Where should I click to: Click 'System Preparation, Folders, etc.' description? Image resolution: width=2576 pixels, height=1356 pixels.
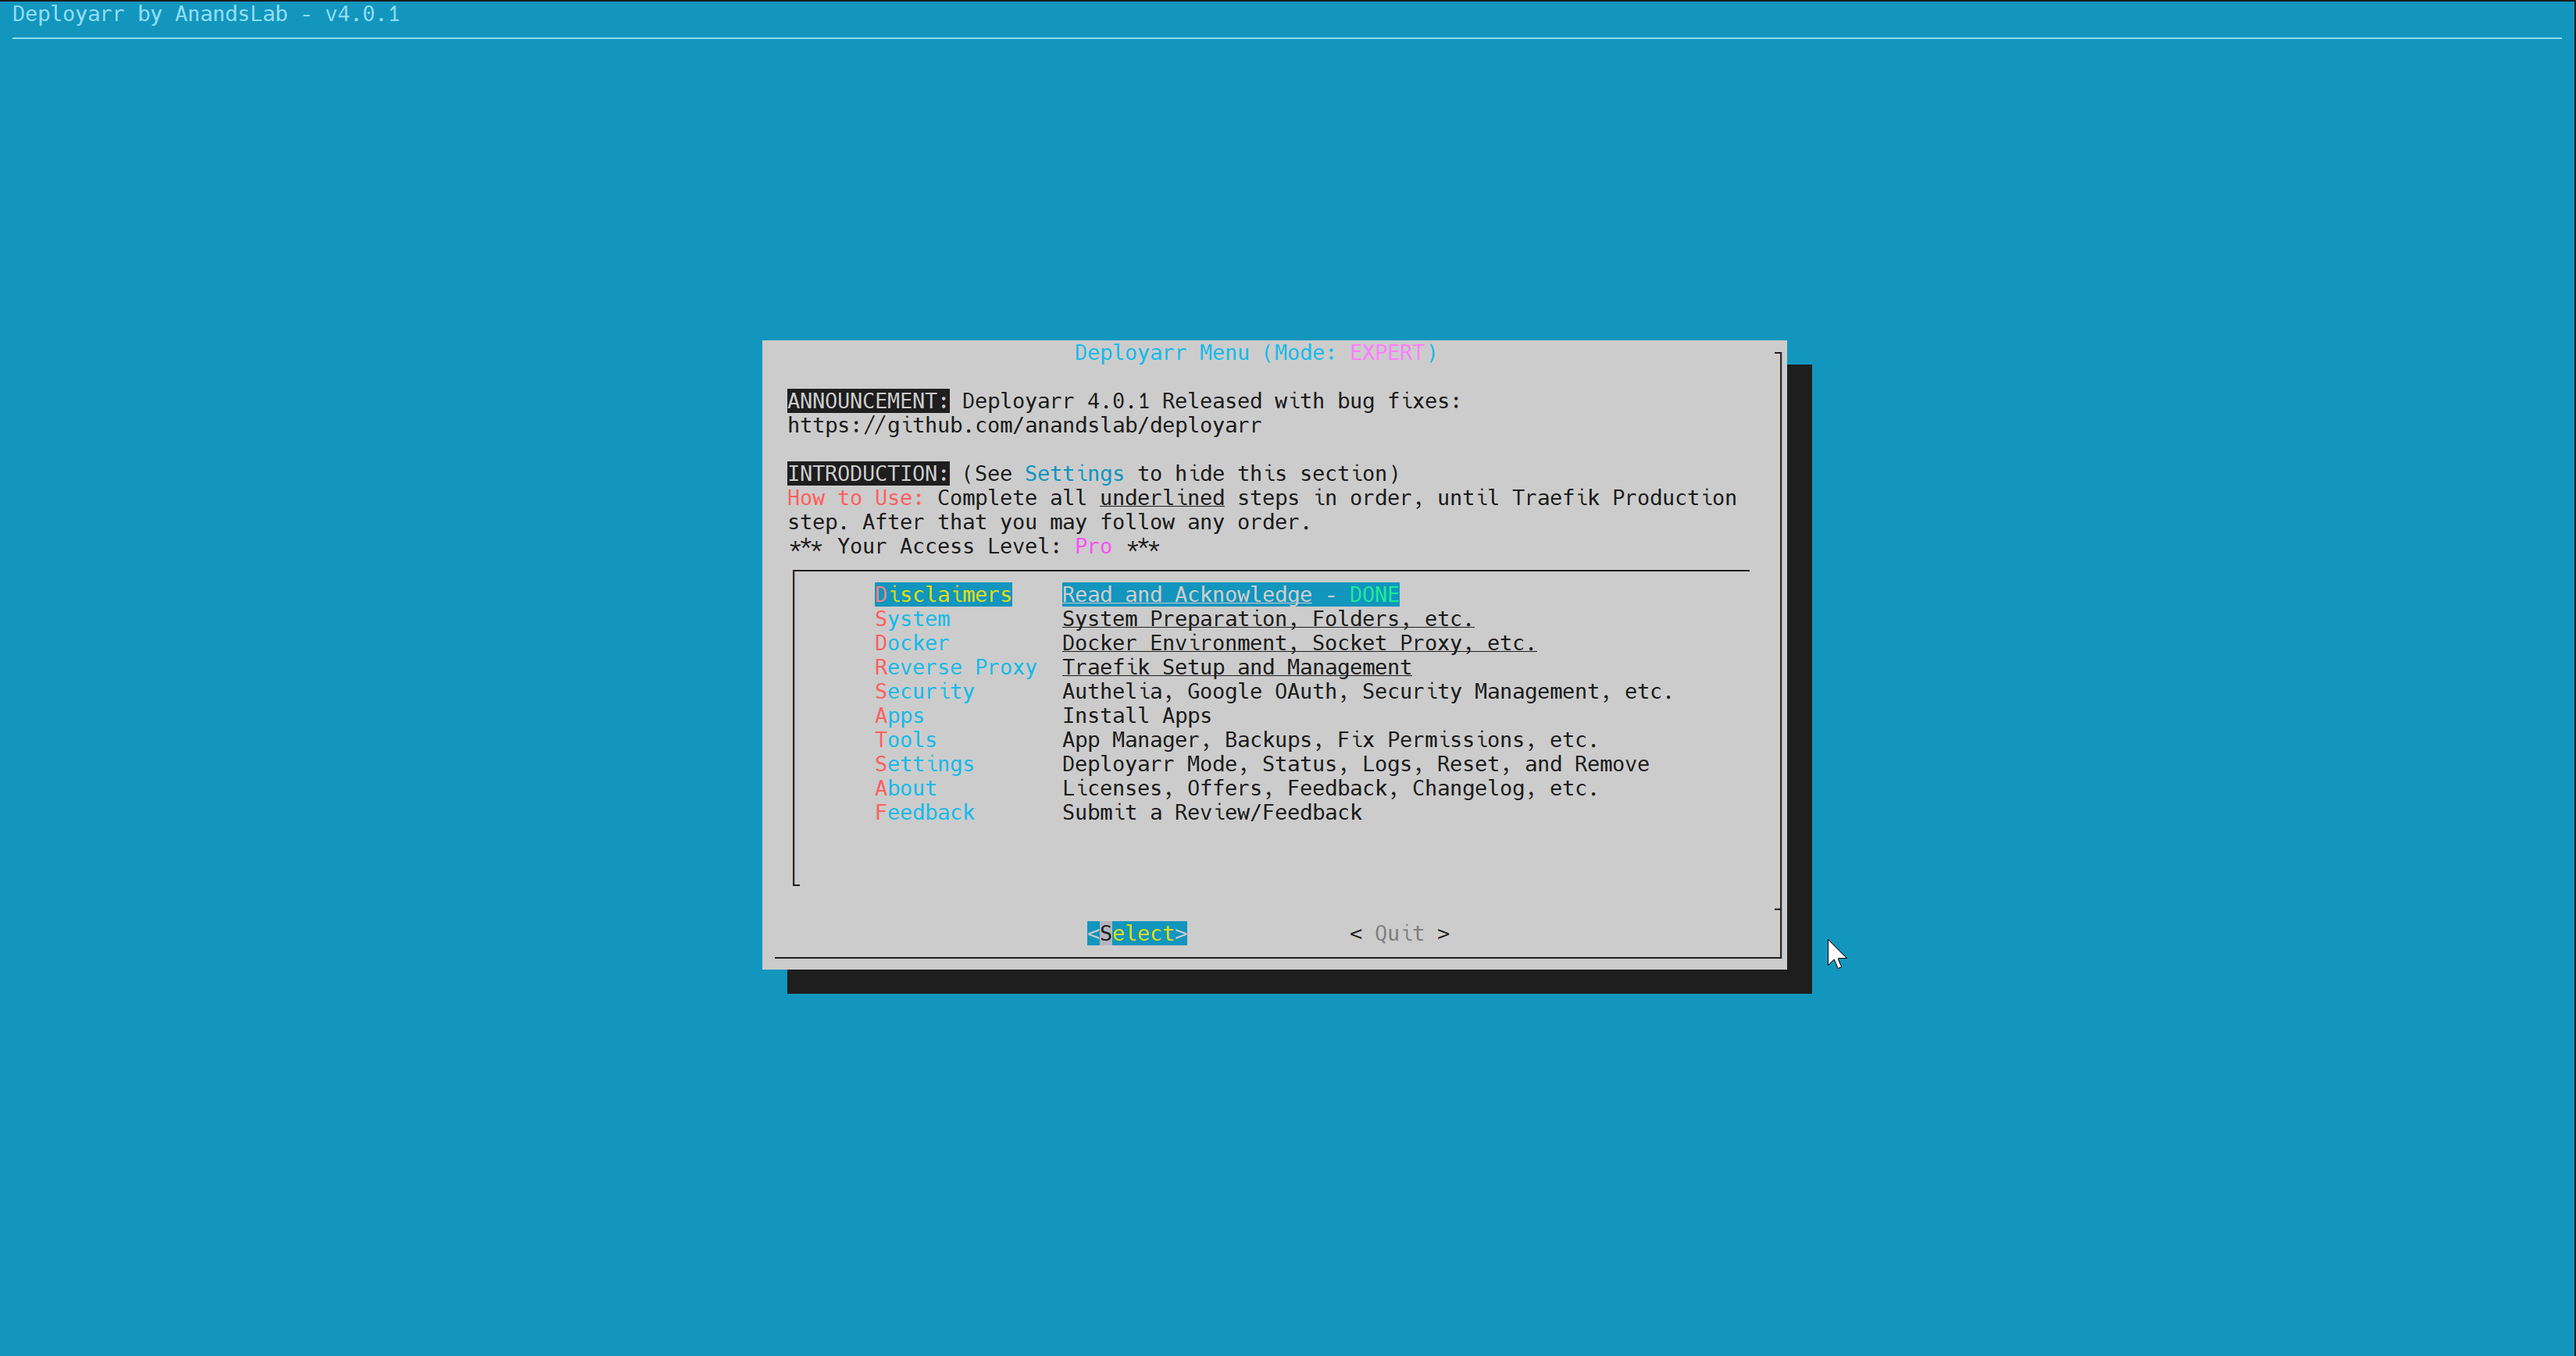[x=1267, y=618]
